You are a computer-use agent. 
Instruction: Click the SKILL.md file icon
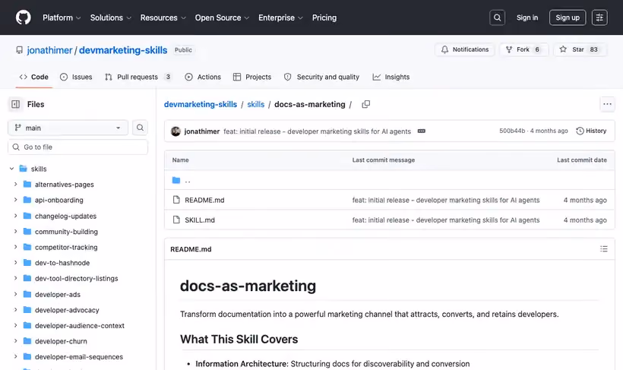point(176,220)
